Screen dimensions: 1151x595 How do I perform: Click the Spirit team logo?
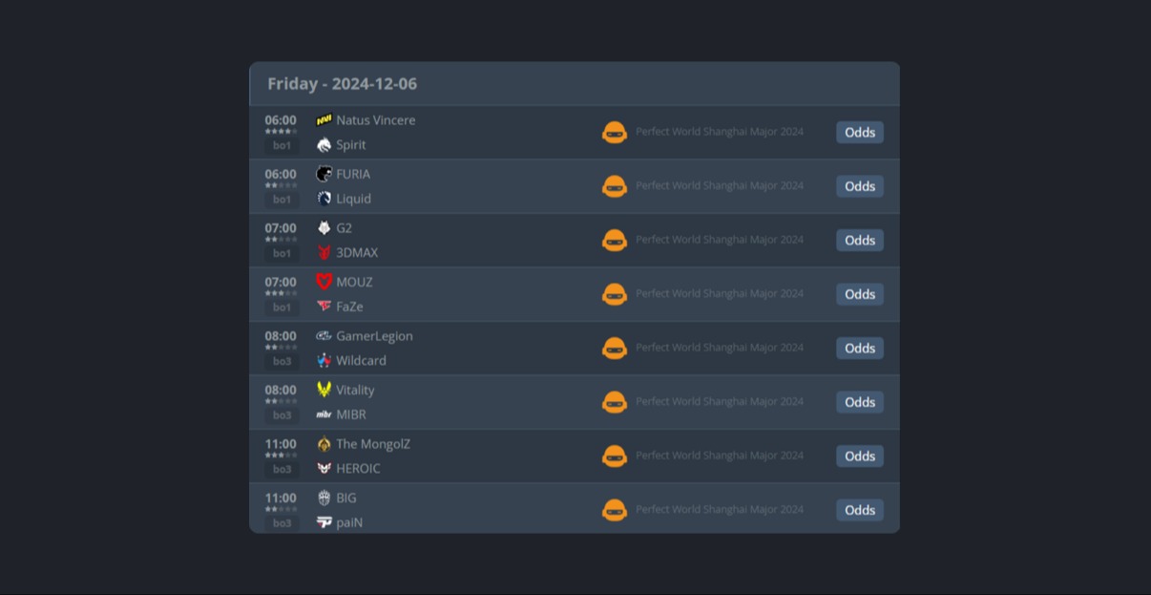click(x=324, y=145)
